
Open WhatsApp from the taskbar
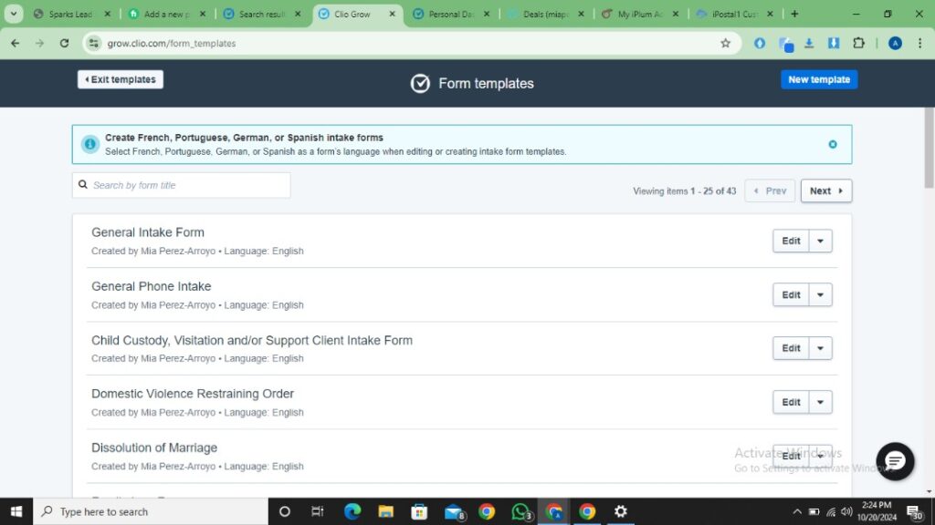(520, 511)
